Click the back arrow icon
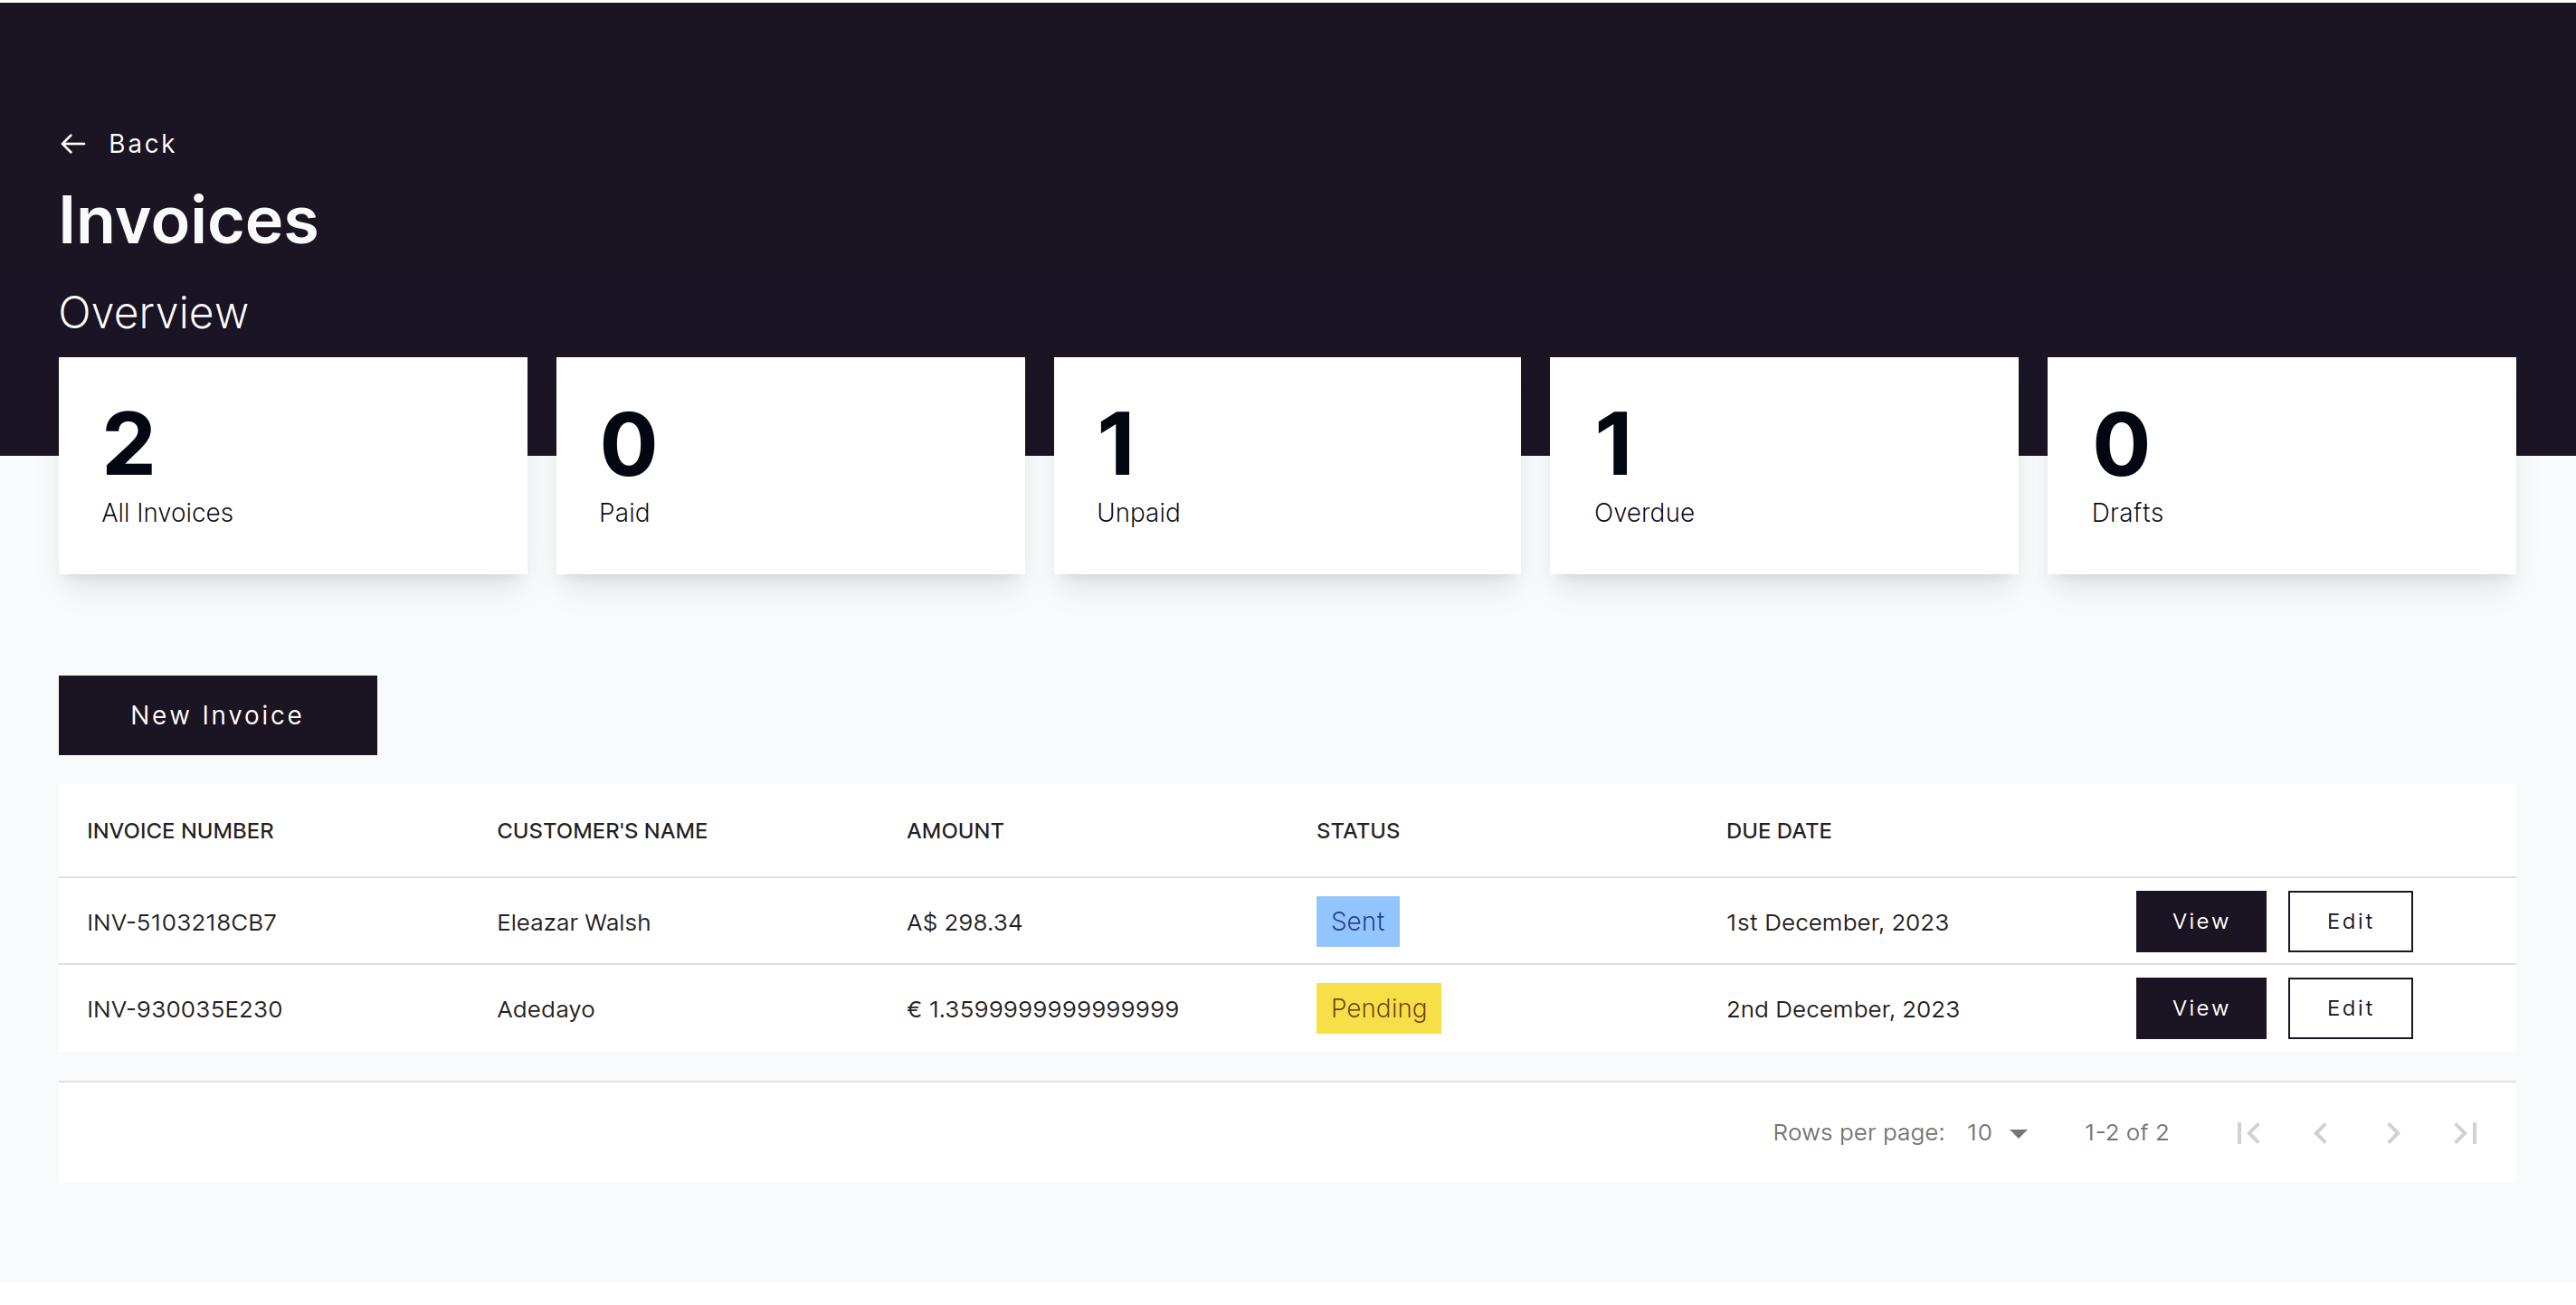This screenshot has height=1305, width=2576. pos(73,144)
